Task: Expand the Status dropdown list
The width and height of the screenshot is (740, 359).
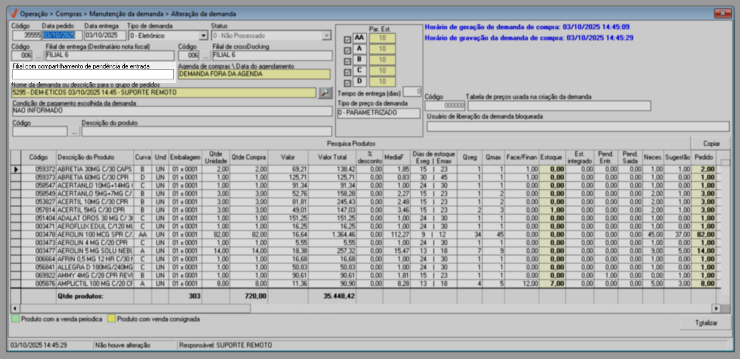Action: pos(326,36)
